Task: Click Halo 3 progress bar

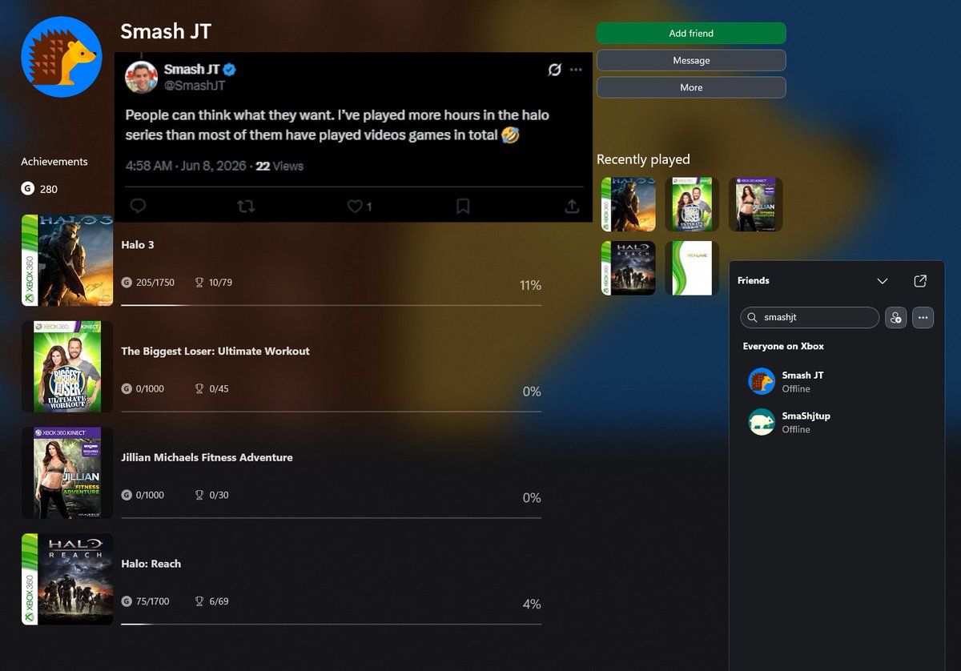Action: [x=331, y=305]
